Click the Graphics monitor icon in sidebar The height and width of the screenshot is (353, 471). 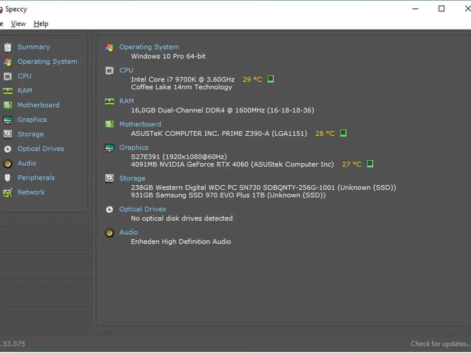pos(7,120)
